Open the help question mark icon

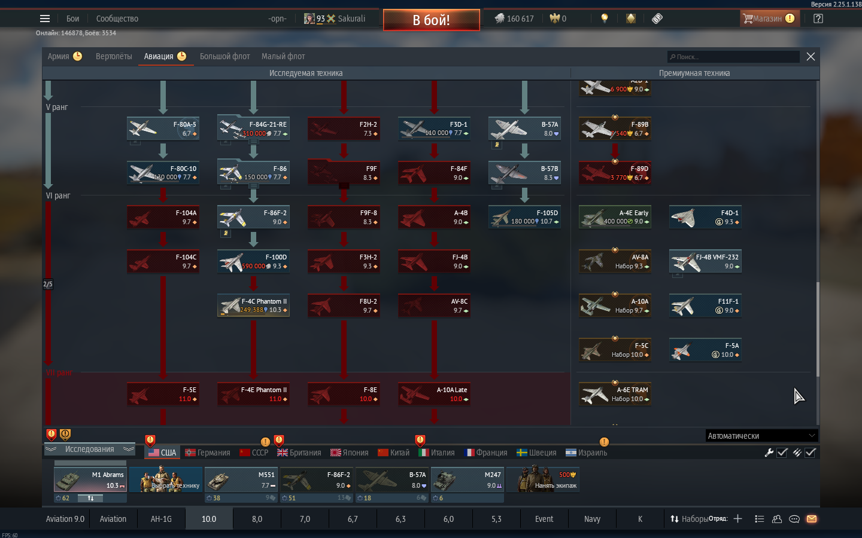(x=818, y=19)
